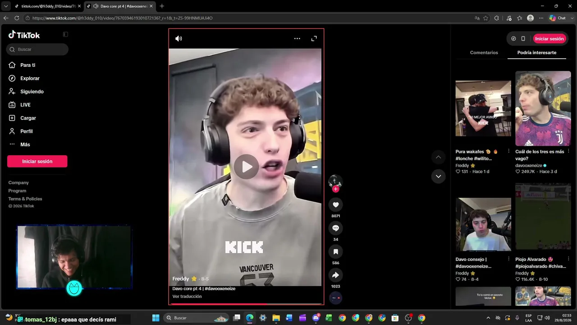The height and width of the screenshot is (325, 577).
Task: Click Ver traducción under video caption
Action: click(x=187, y=297)
